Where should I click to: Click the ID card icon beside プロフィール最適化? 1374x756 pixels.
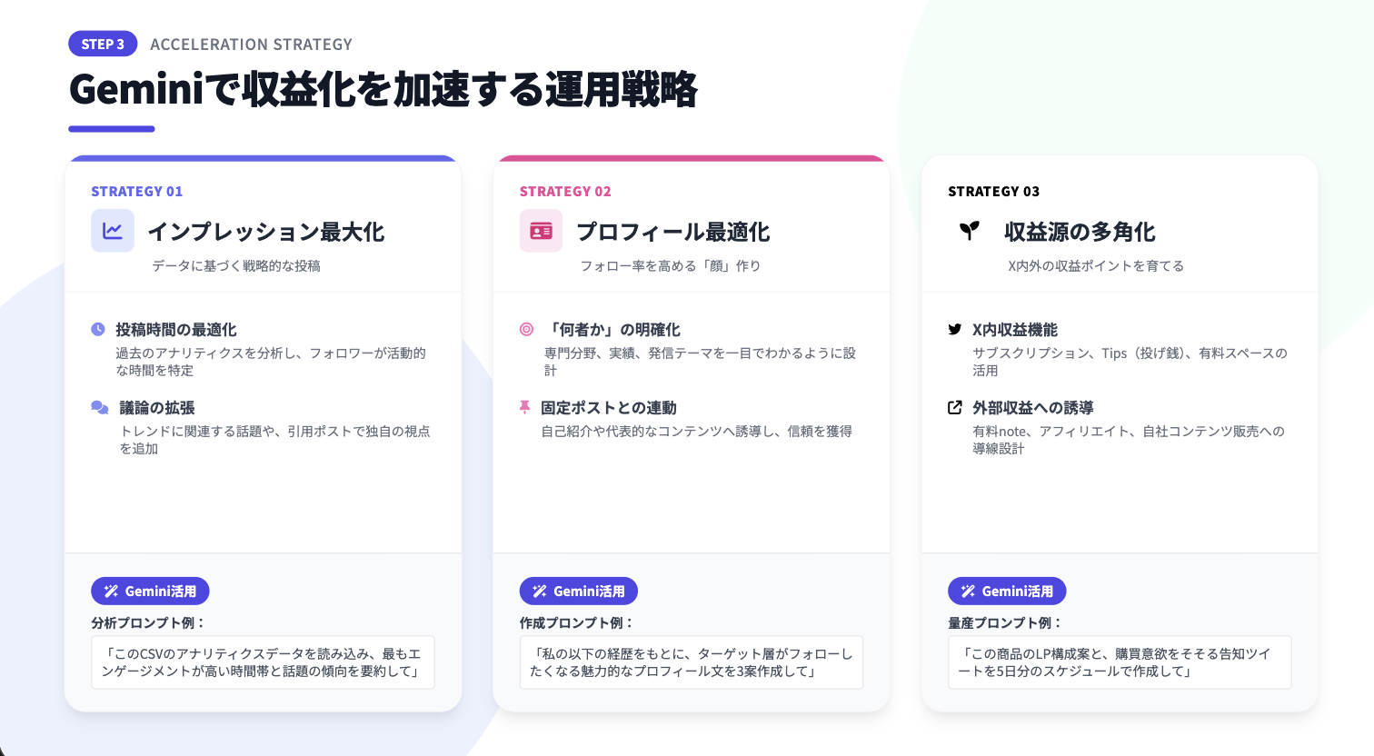click(x=541, y=231)
